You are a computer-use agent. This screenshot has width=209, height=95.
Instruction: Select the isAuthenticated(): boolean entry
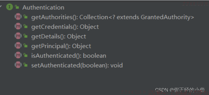(x=69, y=56)
